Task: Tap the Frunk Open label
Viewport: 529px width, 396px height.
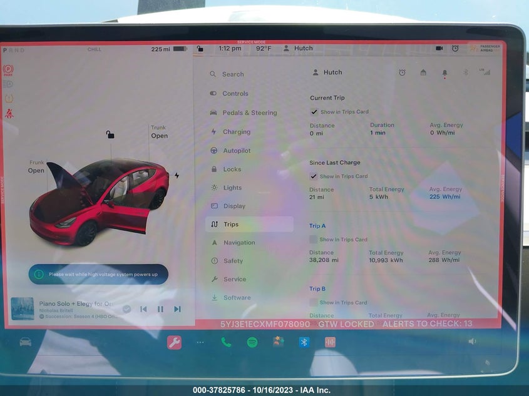Action: (x=36, y=167)
